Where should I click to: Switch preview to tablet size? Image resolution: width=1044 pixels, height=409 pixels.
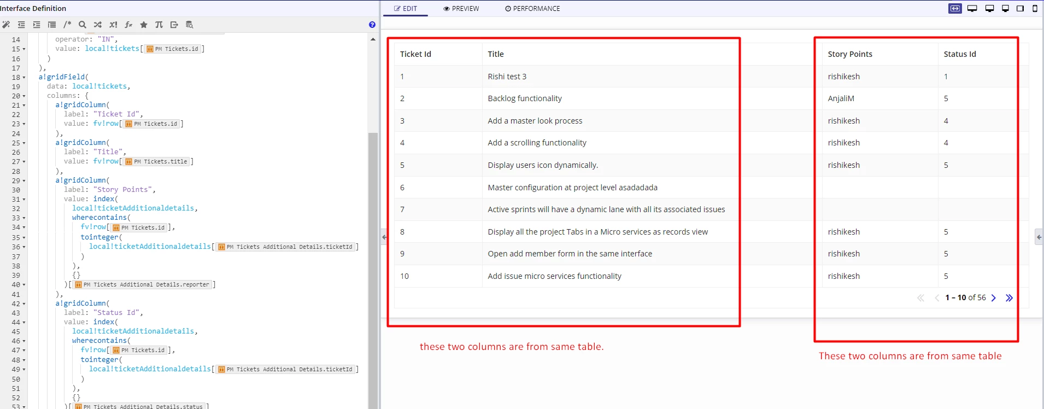click(1020, 8)
